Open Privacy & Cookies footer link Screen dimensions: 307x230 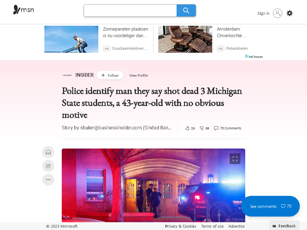point(180,226)
